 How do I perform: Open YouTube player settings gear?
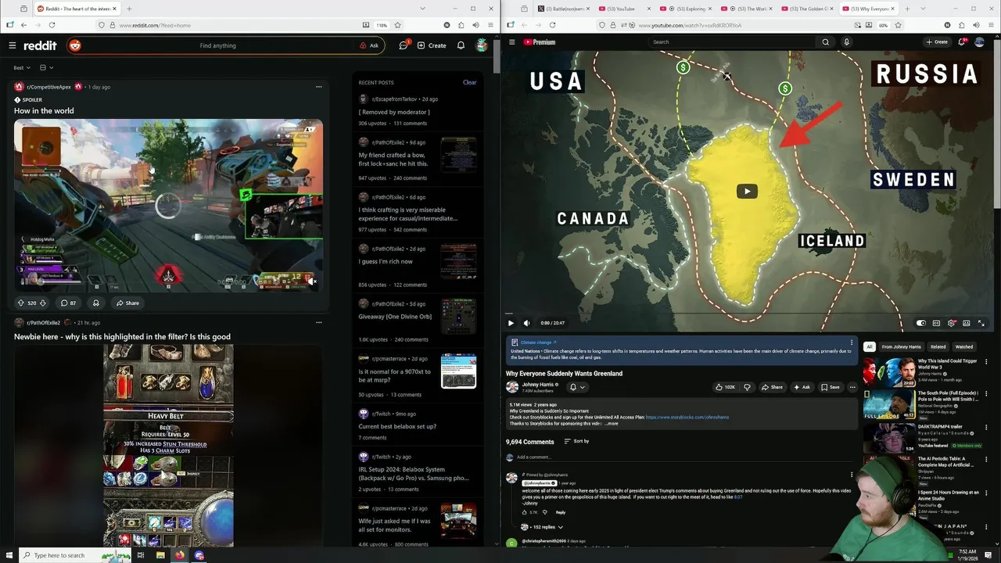coord(952,323)
